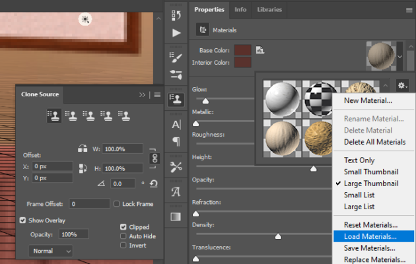
Task: Click the Base Color swatch
Action: (x=243, y=50)
